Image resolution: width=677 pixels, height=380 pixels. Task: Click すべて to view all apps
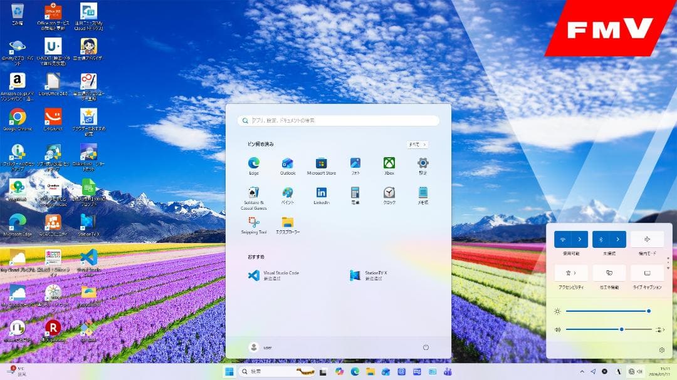[417, 144]
